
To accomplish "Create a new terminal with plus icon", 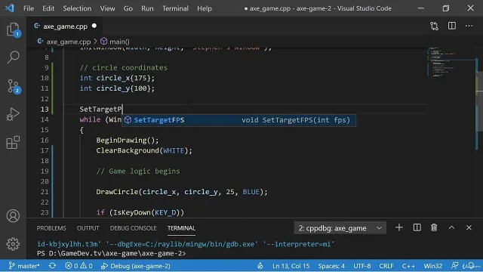I will click(399, 227).
